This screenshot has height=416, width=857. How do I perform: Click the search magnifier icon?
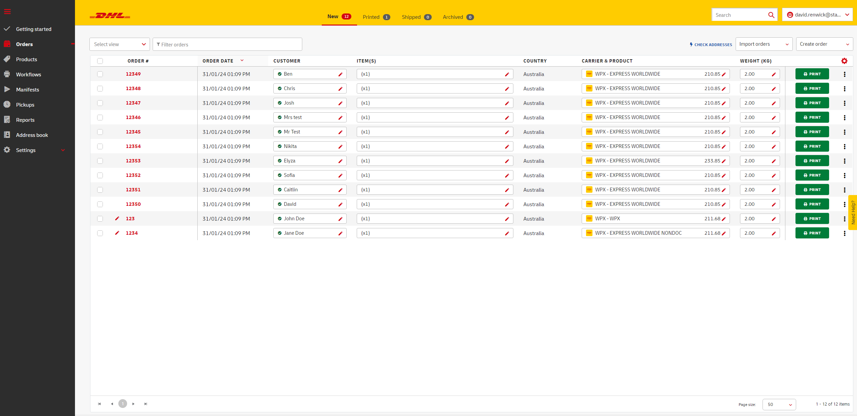[771, 15]
